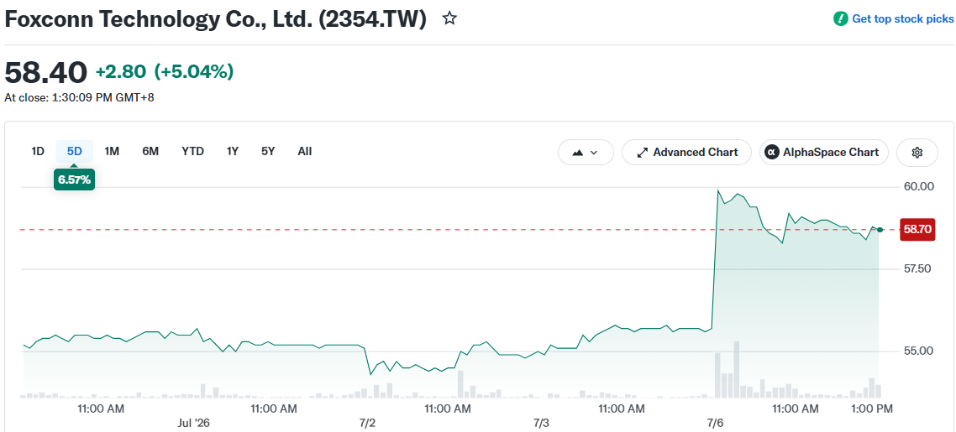The height and width of the screenshot is (432, 956).
Task: Click the 7/2 date axis label
Action: (368, 422)
